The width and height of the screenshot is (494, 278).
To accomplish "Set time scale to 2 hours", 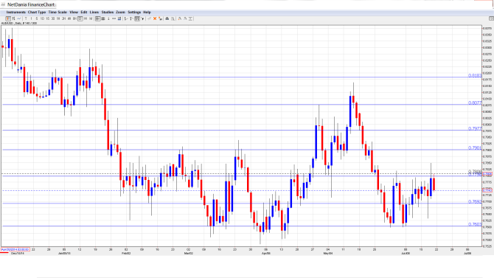I will pos(63,19).
